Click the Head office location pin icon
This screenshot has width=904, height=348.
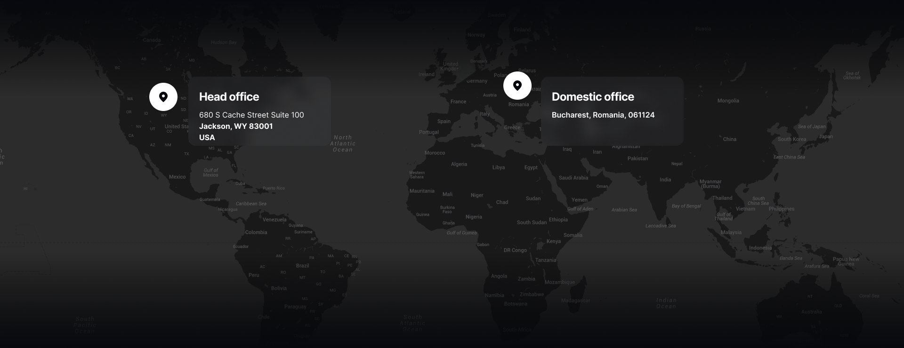pos(163,97)
